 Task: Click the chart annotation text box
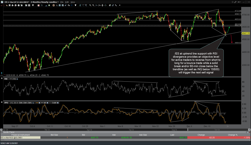196,63
